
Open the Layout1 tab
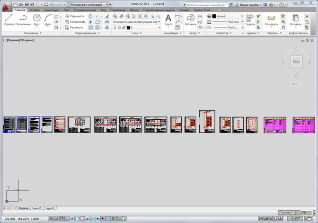[x=37, y=208]
